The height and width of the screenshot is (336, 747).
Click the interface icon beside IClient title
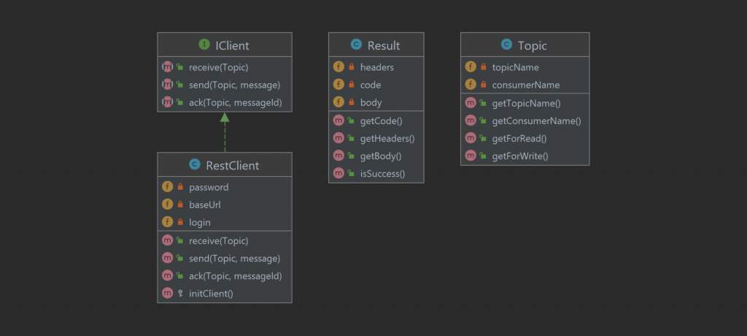pyautogui.click(x=204, y=45)
